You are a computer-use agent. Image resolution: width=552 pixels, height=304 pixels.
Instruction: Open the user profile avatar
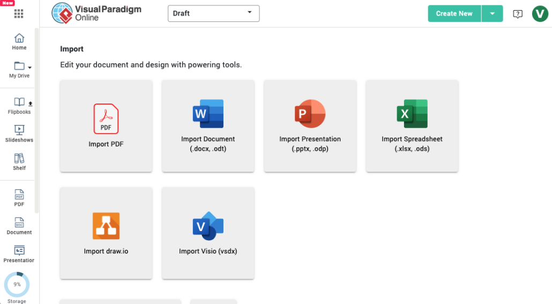point(540,14)
